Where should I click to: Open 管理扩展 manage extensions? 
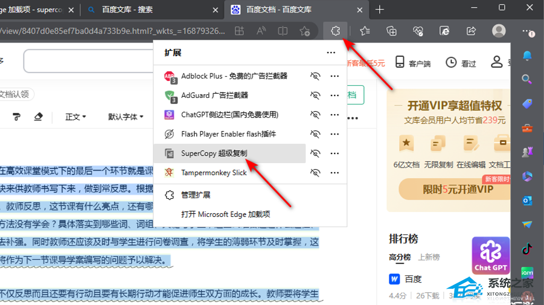[250, 195]
